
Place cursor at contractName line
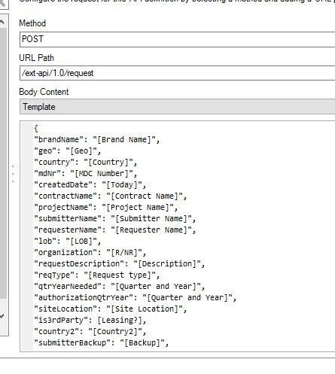tap(111, 196)
